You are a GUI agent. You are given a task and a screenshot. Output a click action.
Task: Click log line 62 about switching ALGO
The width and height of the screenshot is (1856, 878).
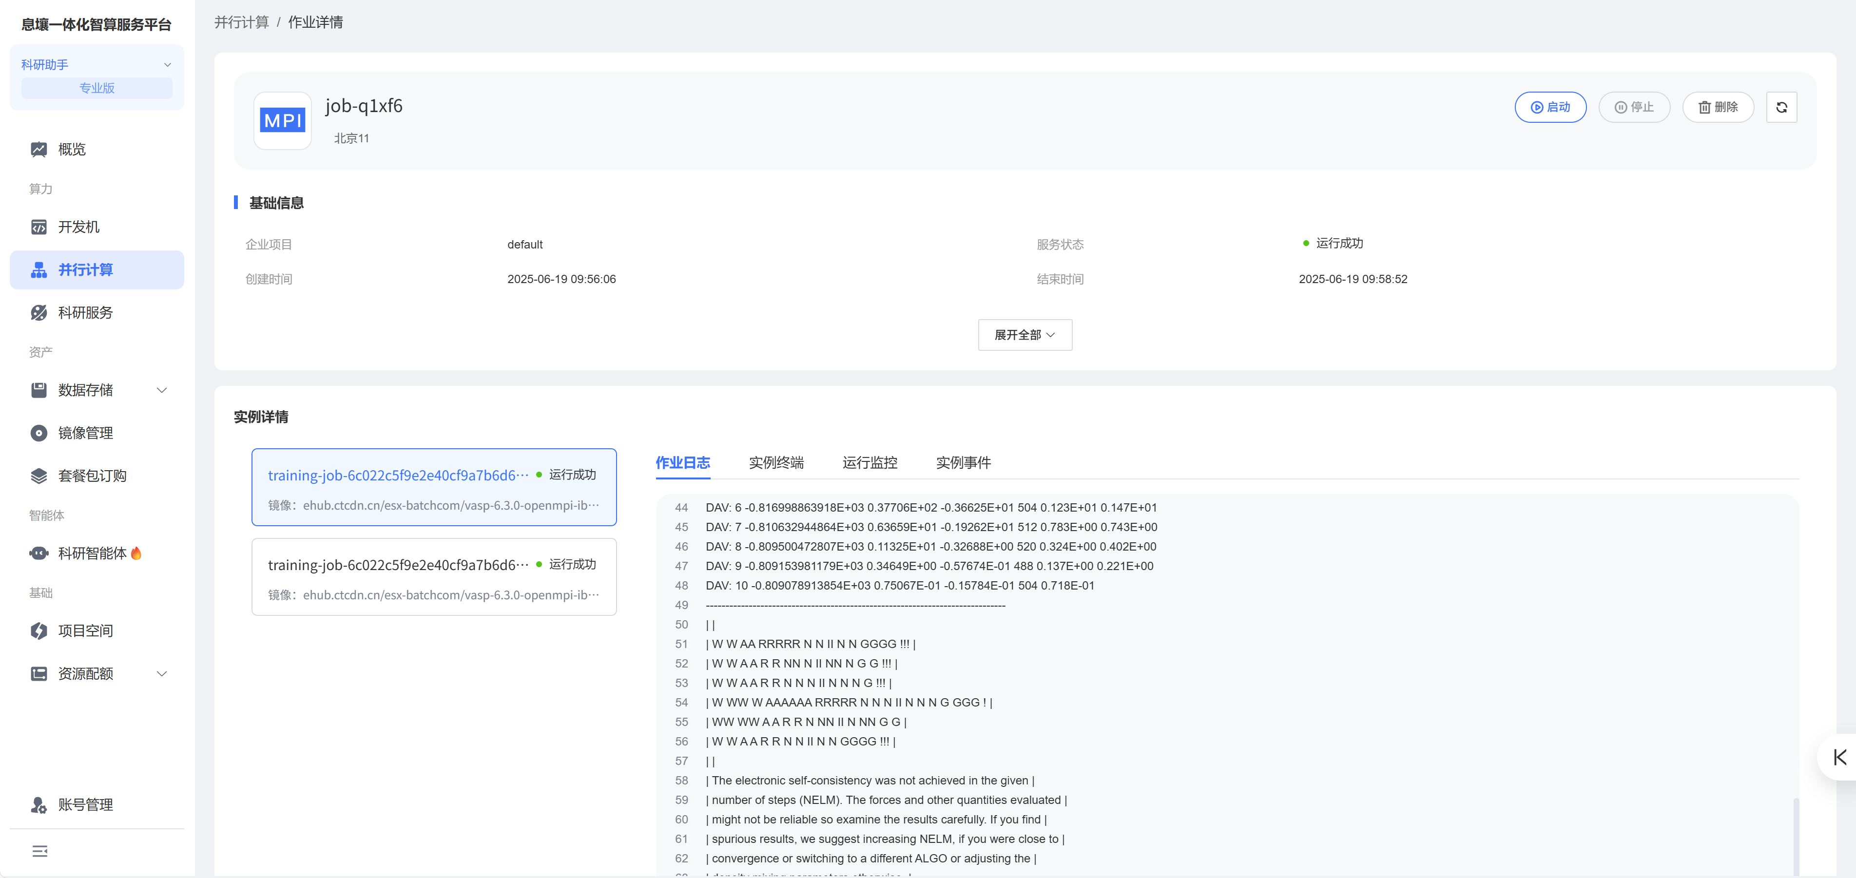coord(871,859)
